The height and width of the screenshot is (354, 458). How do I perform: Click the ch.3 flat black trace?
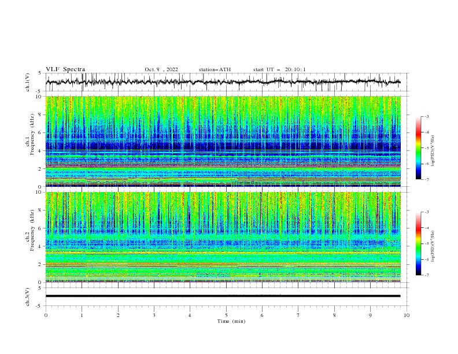223,296
